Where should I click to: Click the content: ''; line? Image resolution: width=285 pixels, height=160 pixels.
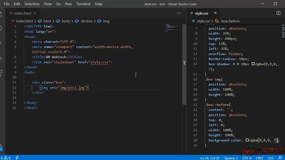click(x=220, y=110)
